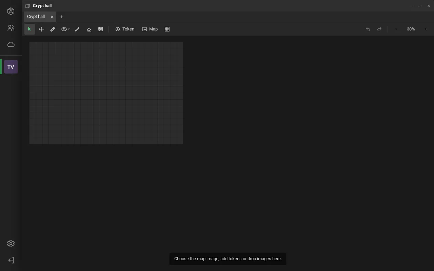Open the grid settings icon
This screenshot has width=434, height=271.
pyautogui.click(x=167, y=29)
